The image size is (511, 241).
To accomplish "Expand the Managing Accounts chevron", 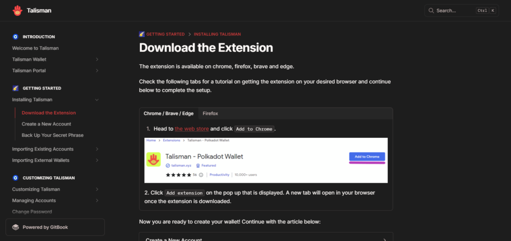I will (x=97, y=201).
